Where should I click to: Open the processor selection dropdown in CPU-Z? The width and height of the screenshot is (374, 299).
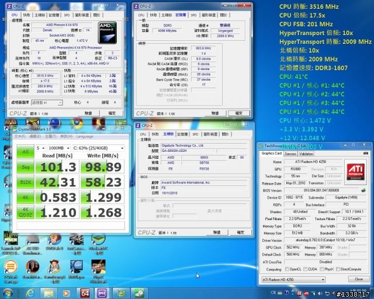(x=47, y=103)
